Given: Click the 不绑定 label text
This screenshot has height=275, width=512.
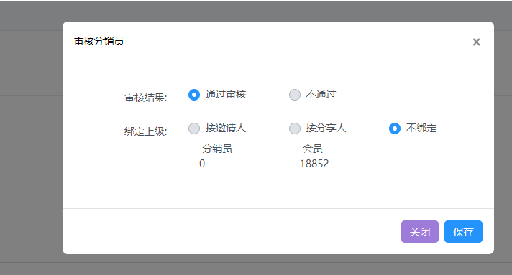Looking at the screenshot, I should click(421, 129).
